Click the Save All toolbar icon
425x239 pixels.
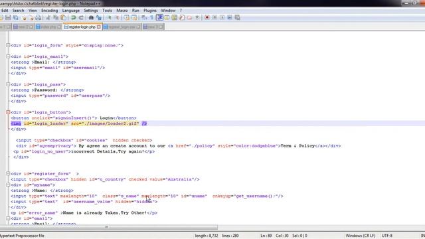(16, 18)
